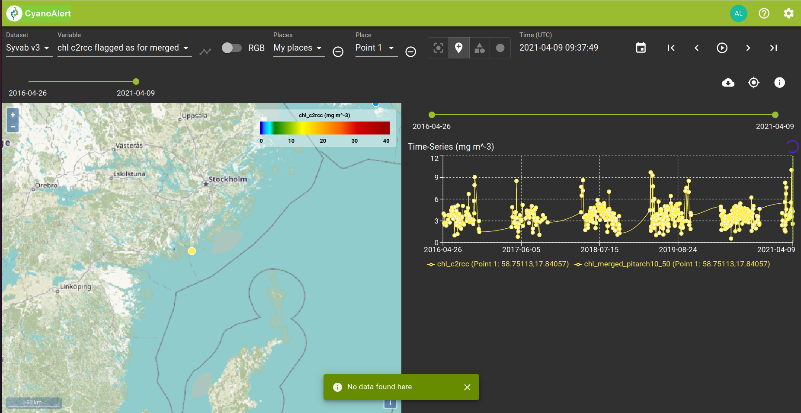Screen dimensions: 801x413
Task: Click the select point marker icon
Action: [x=438, y=48]
